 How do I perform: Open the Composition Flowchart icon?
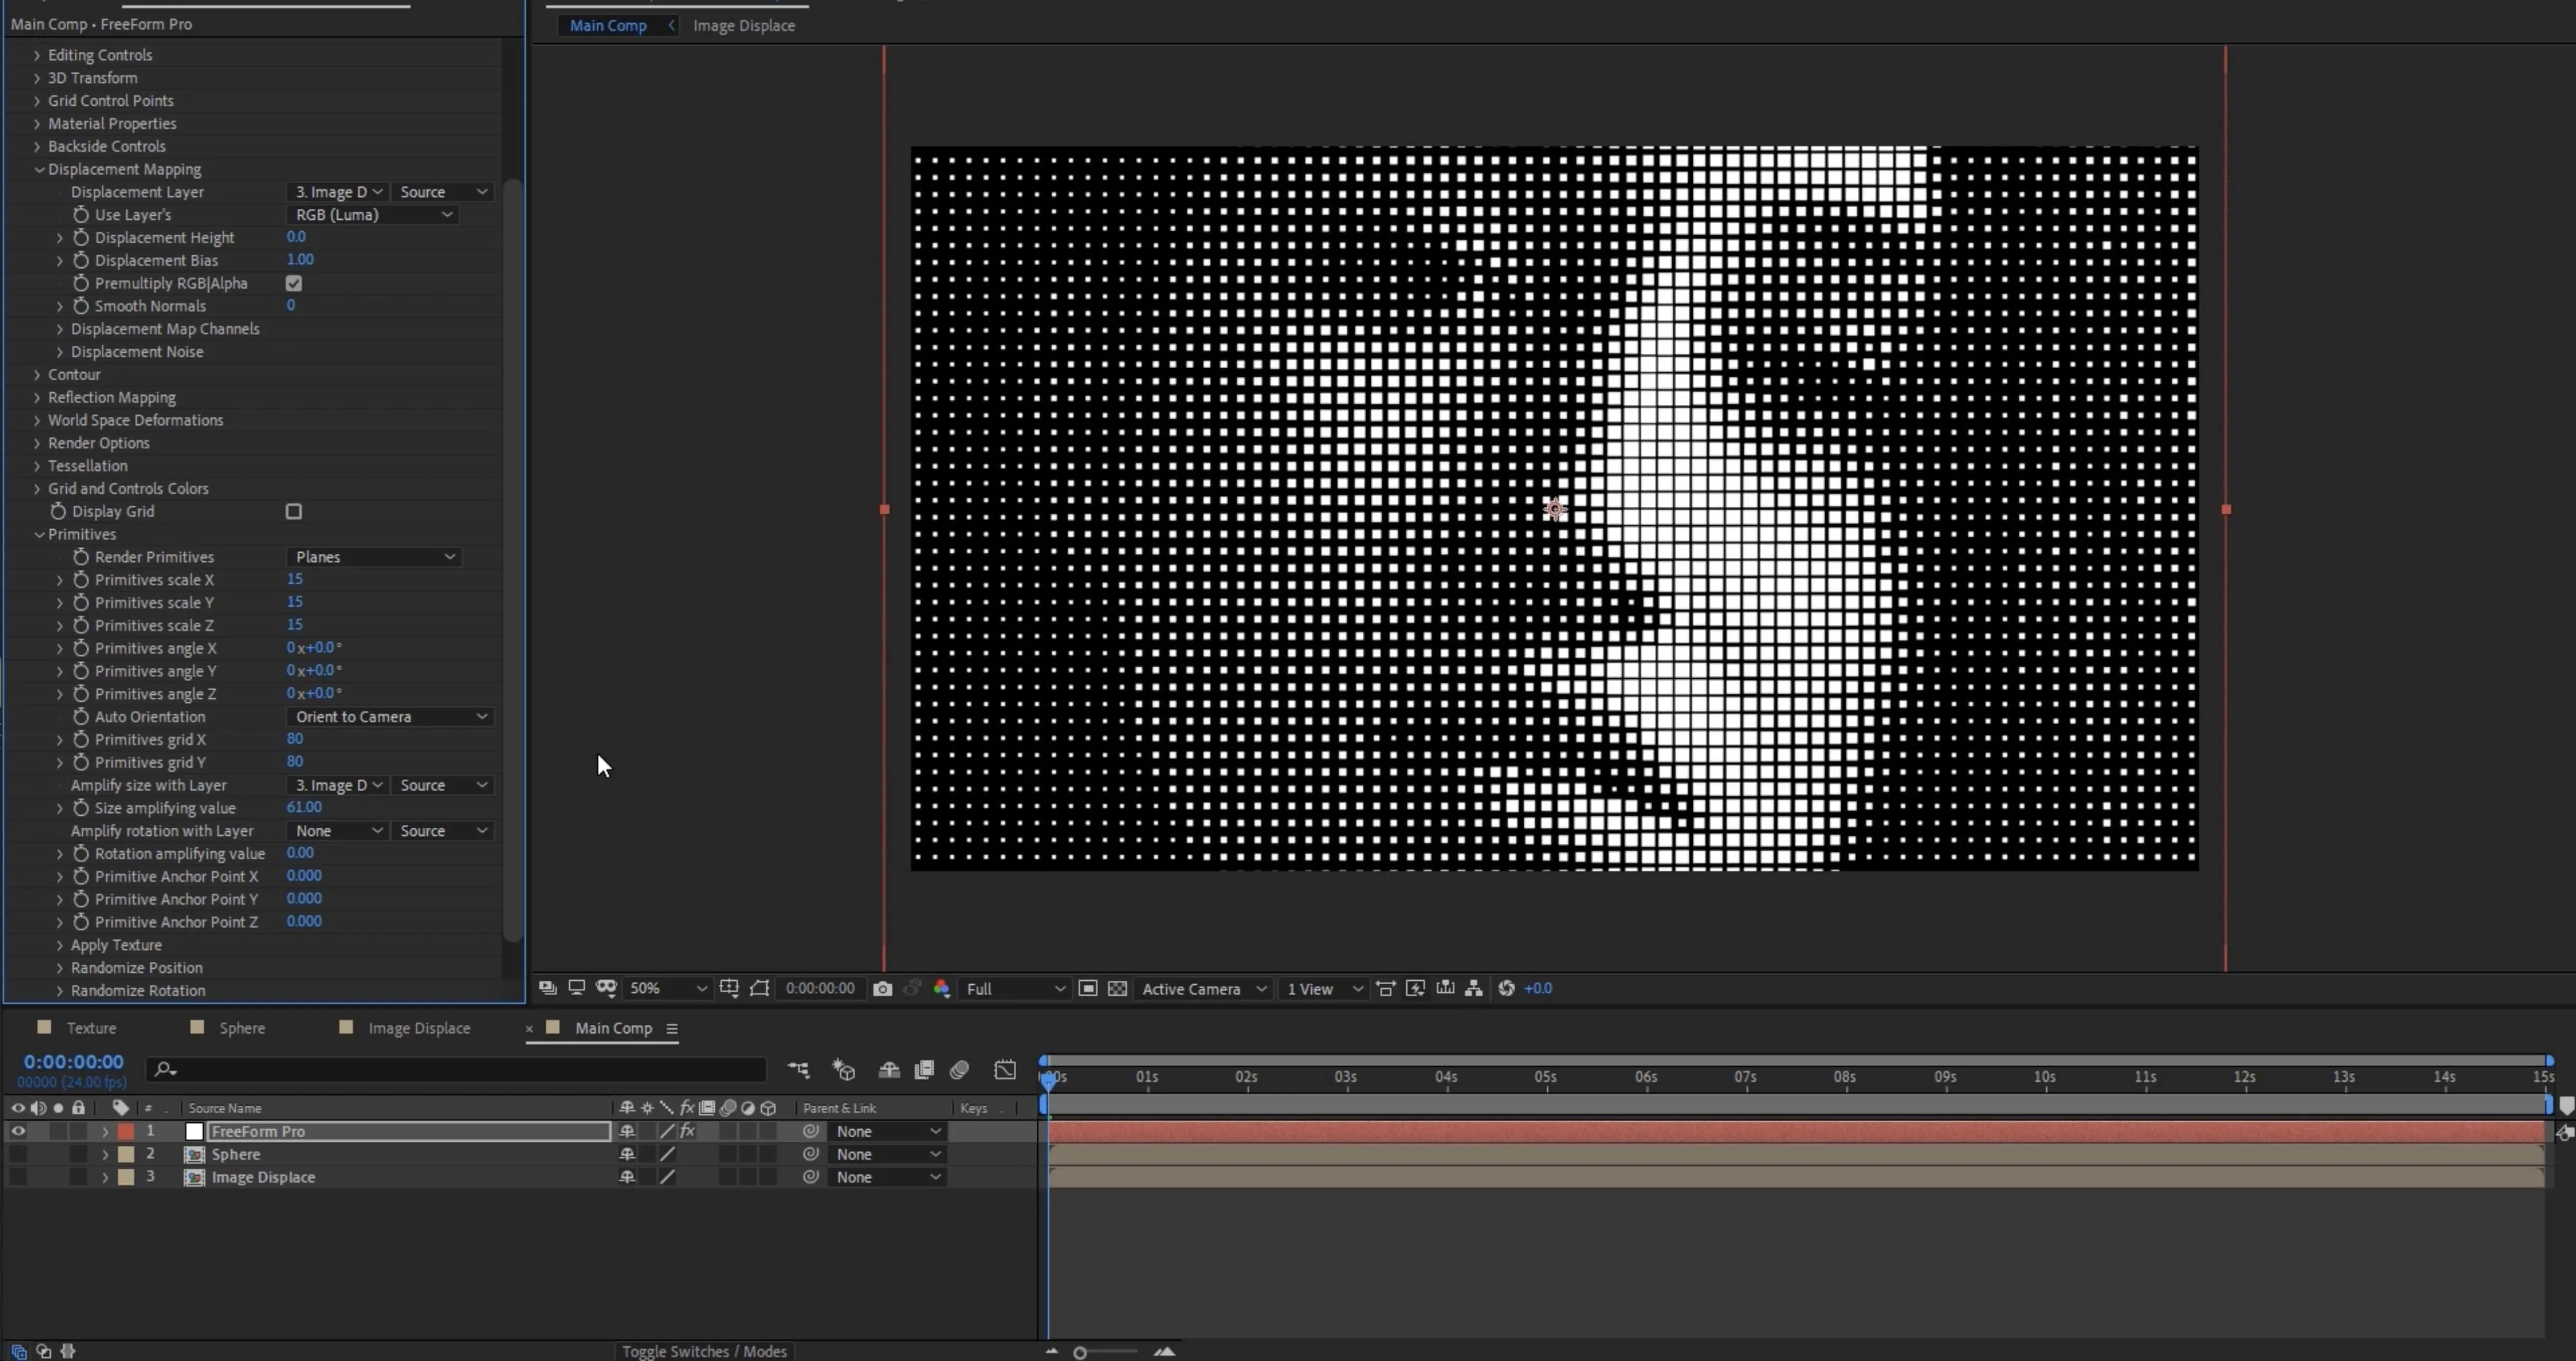point(1474,989)
